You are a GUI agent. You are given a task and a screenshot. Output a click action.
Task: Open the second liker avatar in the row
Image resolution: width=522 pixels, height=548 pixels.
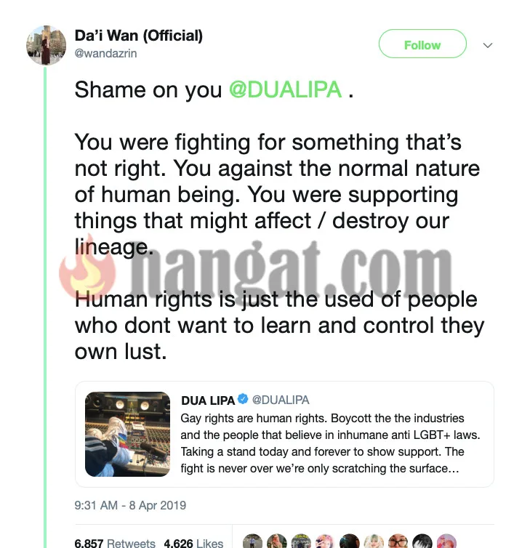click(x=277, y=541)
